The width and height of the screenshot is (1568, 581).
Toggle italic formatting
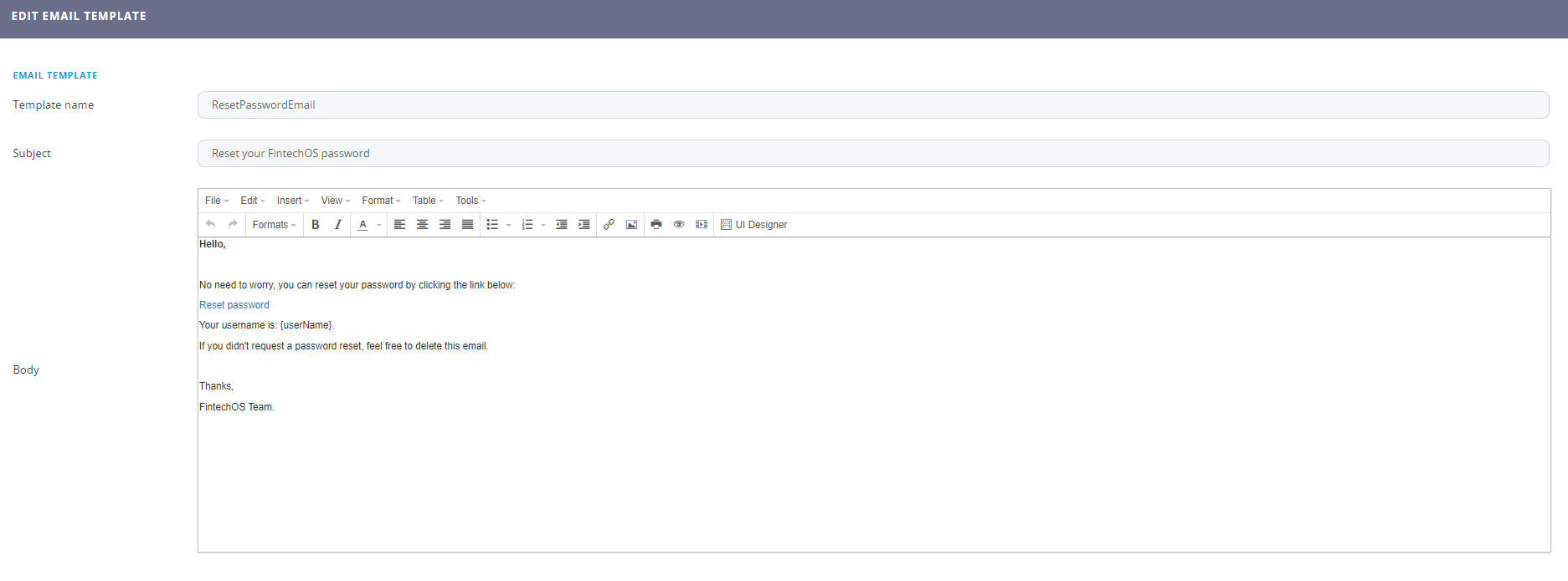pos(337,224)
